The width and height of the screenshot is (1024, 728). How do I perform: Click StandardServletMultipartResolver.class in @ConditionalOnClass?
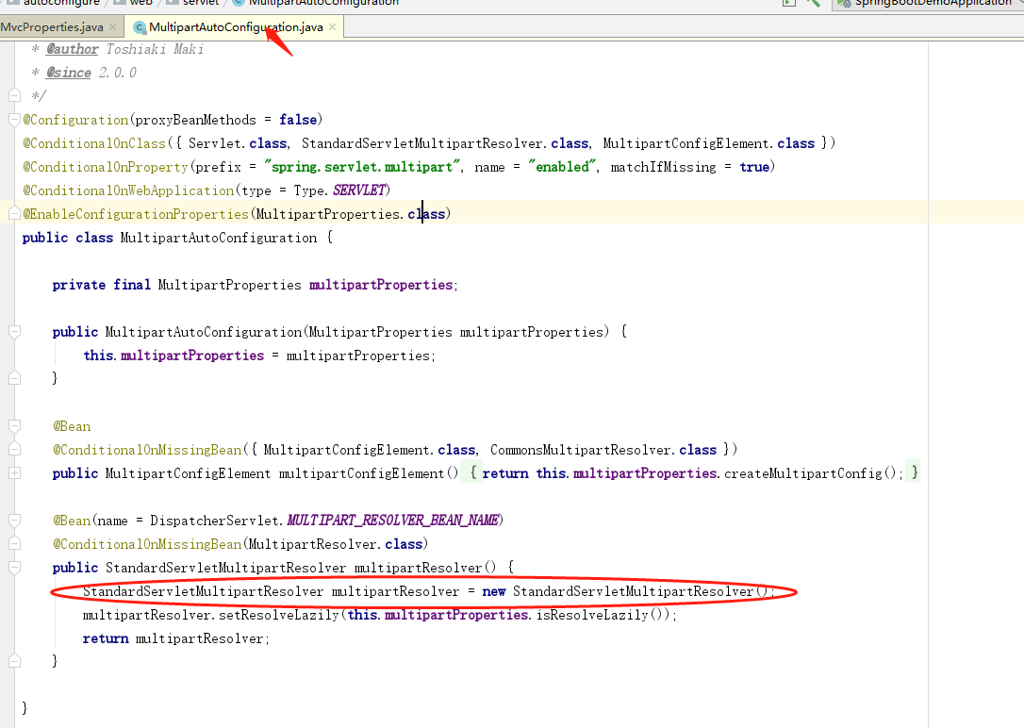(445, 143)
